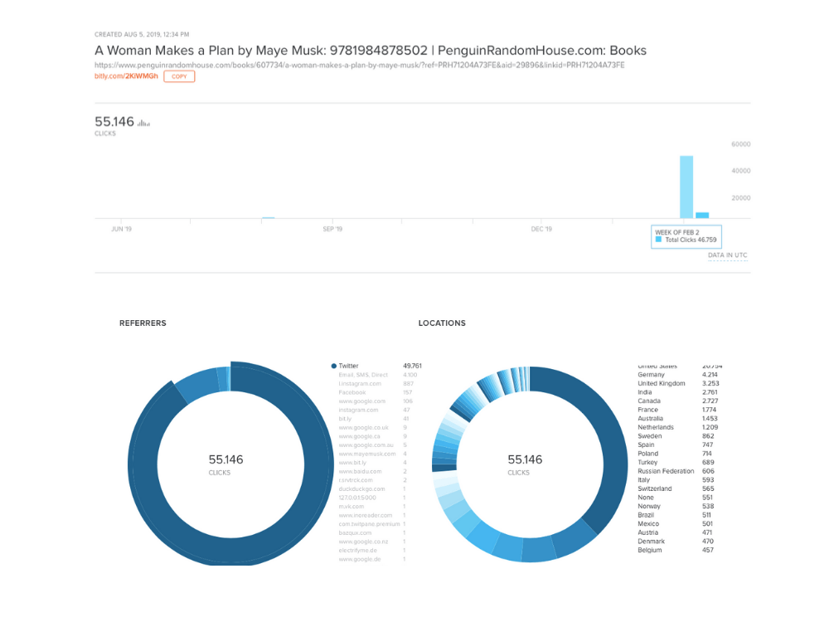Viewport: 829px width, 622px height.
Task: Choose United Kingdom in locations list
Action: pos(662,384)
